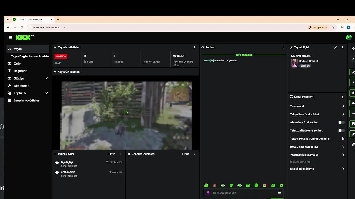355x199 pixels.
Task: Expand the Stüdyo sidebar section
Action: pyautogui.click(x=46, y=78)
